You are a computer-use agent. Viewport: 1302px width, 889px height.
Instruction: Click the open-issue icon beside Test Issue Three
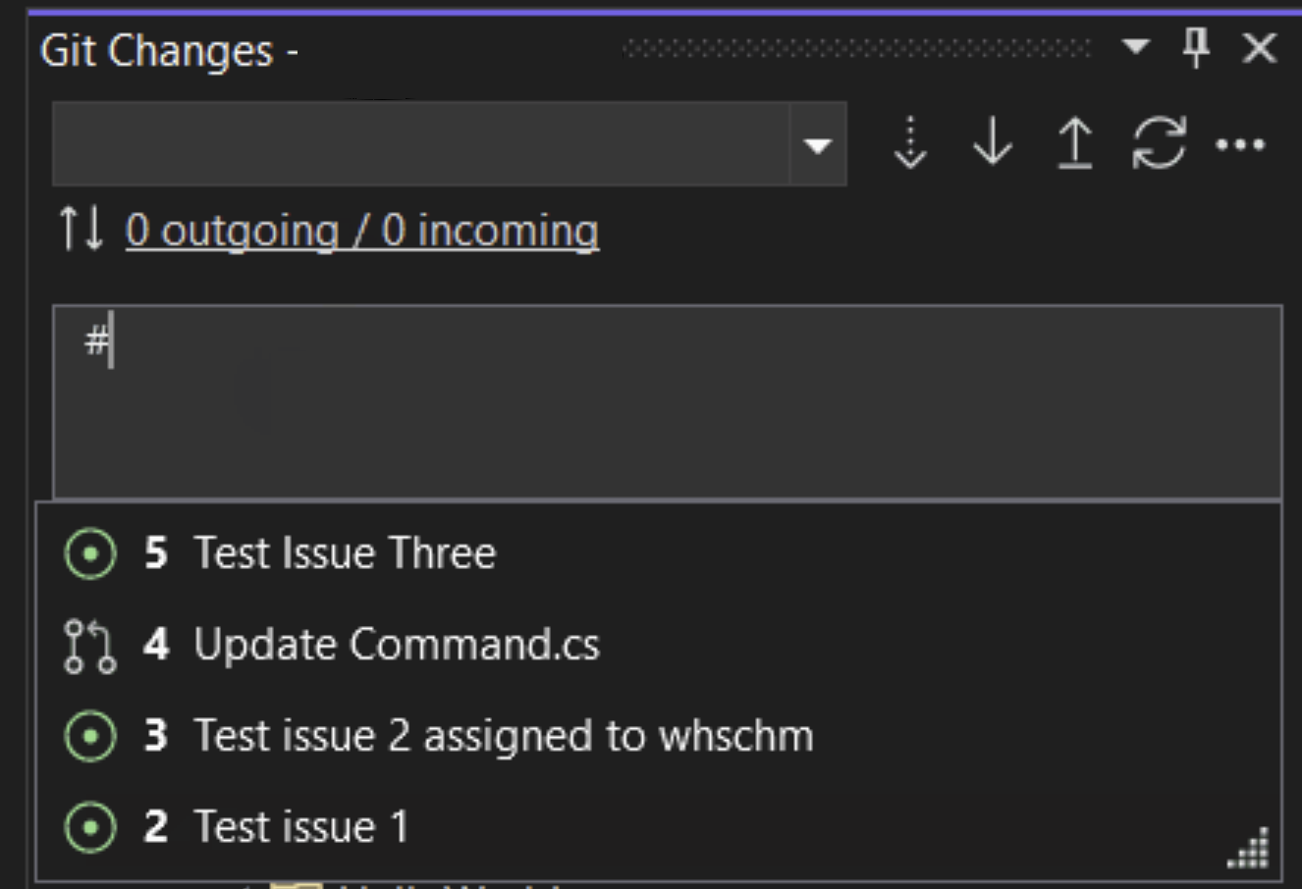(89, 553)
